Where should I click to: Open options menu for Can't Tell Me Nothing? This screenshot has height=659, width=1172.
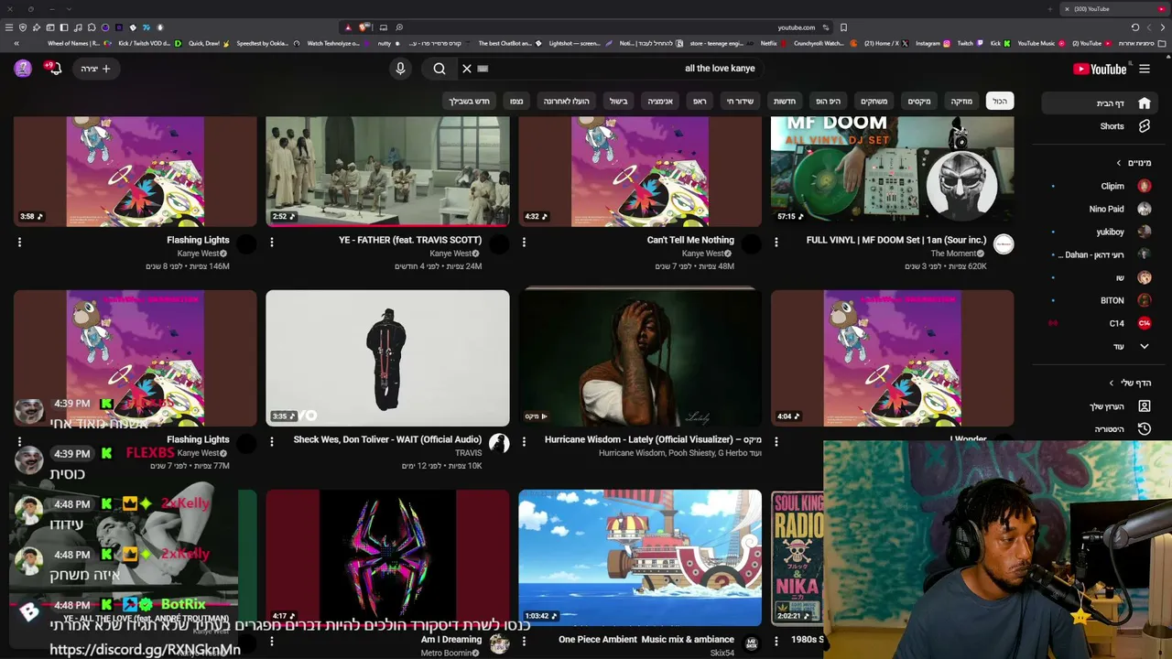click(x=524, y=243)
